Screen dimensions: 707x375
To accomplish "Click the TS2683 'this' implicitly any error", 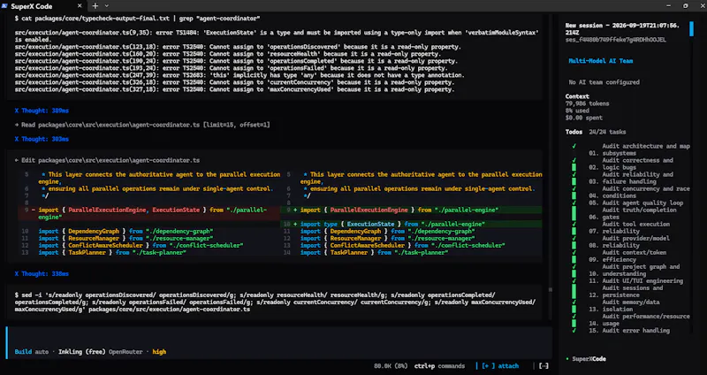I will pos(239,75).
